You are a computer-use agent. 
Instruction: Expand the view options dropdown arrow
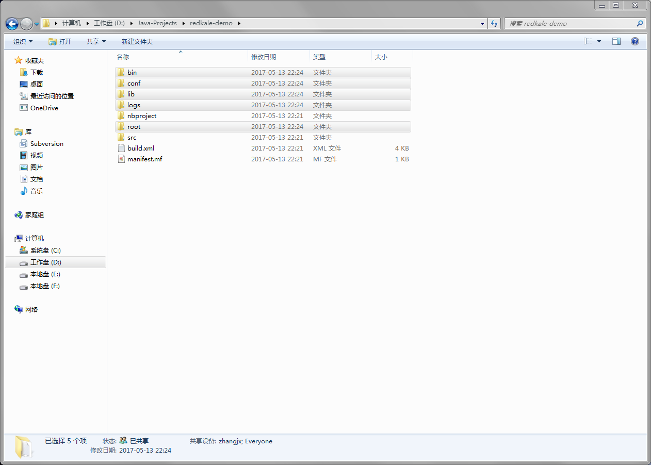pyautogui.click(x=599, y=41)
